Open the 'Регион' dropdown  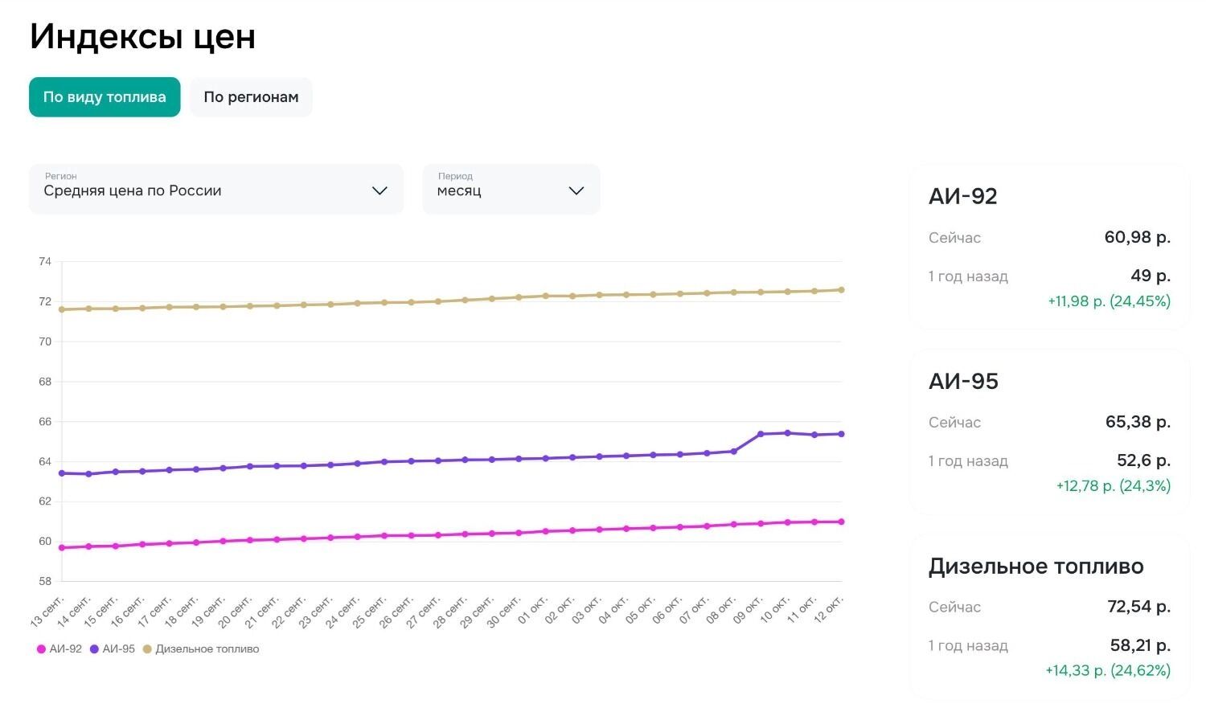[x=215, y=190]
